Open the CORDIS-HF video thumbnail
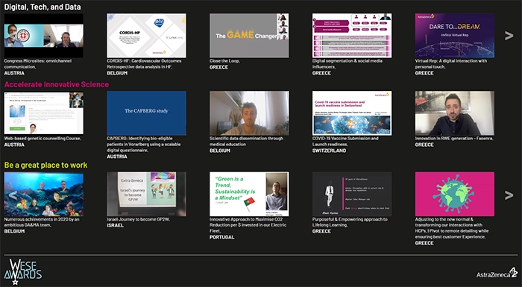 point(146,36)
